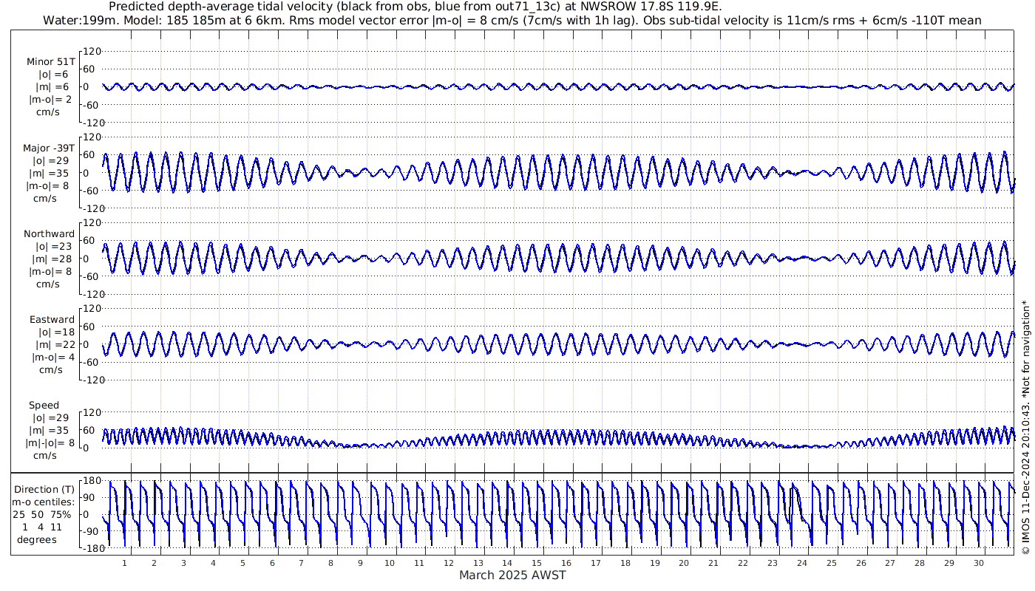This screenshot has height=591, width=1035.
Task: Click day 15 on the date axis
Action: pyautogui.click(x=537, y=563)
